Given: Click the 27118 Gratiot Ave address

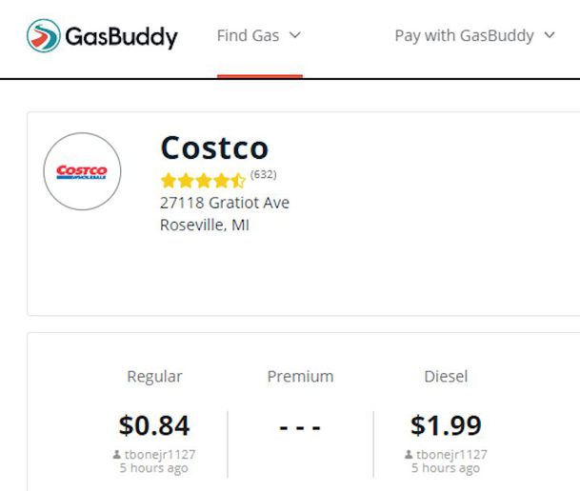Looking at the screenshot, I should (225, 203).
